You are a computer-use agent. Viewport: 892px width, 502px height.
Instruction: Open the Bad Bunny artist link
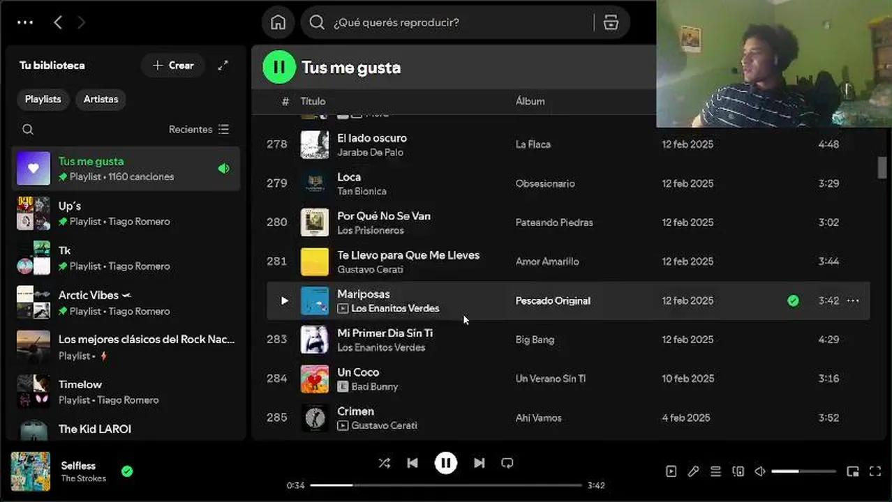tap(375, 386)
